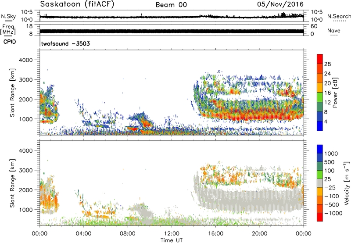Click the '20:00' time tick label
The image size is (351, 243).
coord(260,234)
